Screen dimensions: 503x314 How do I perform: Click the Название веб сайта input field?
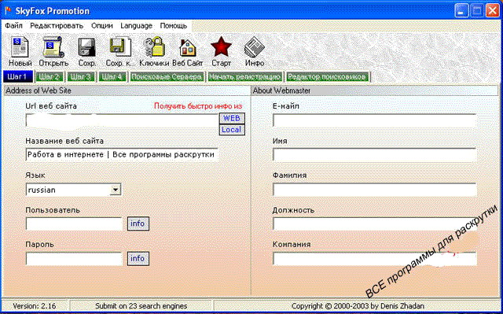(122, 154)
